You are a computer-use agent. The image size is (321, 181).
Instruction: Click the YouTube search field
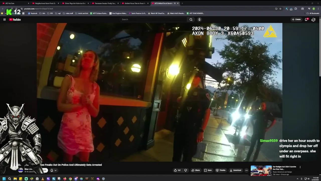point(153,19)
